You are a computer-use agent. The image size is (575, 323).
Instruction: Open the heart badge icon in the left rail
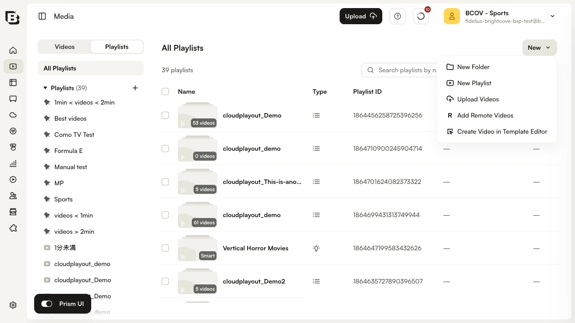pyautogui.click(x=13, y=131)
